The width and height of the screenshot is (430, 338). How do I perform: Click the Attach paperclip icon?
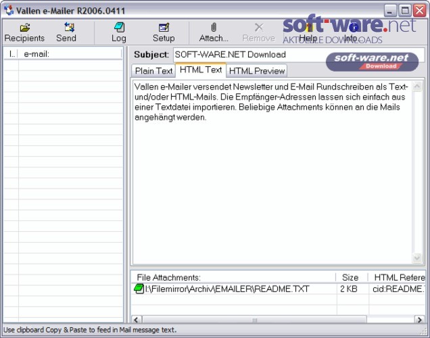[x=214, y=28]
